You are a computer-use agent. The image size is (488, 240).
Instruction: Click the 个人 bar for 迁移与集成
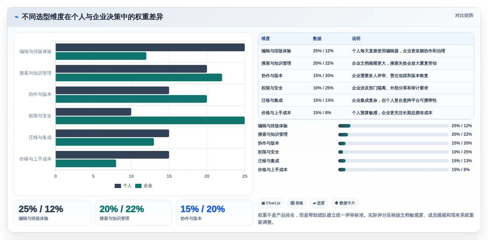112,133
